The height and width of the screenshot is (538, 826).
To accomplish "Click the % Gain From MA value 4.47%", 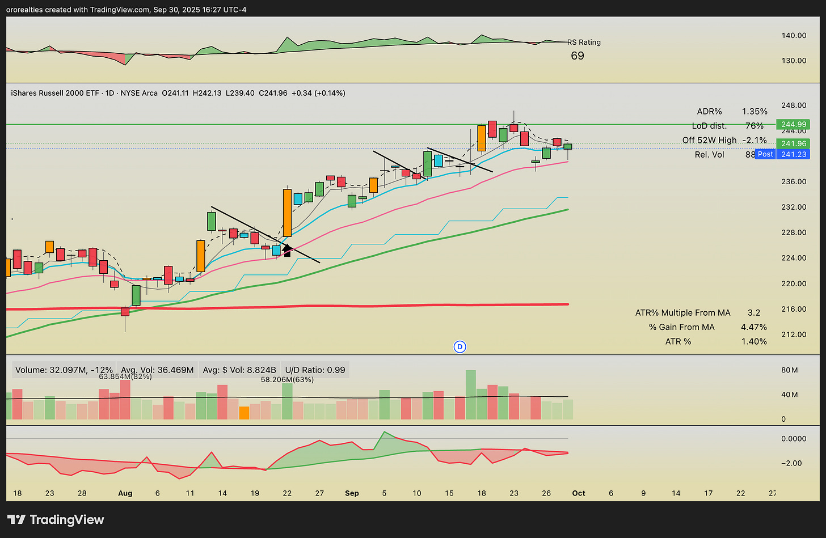I will point(754,327).
